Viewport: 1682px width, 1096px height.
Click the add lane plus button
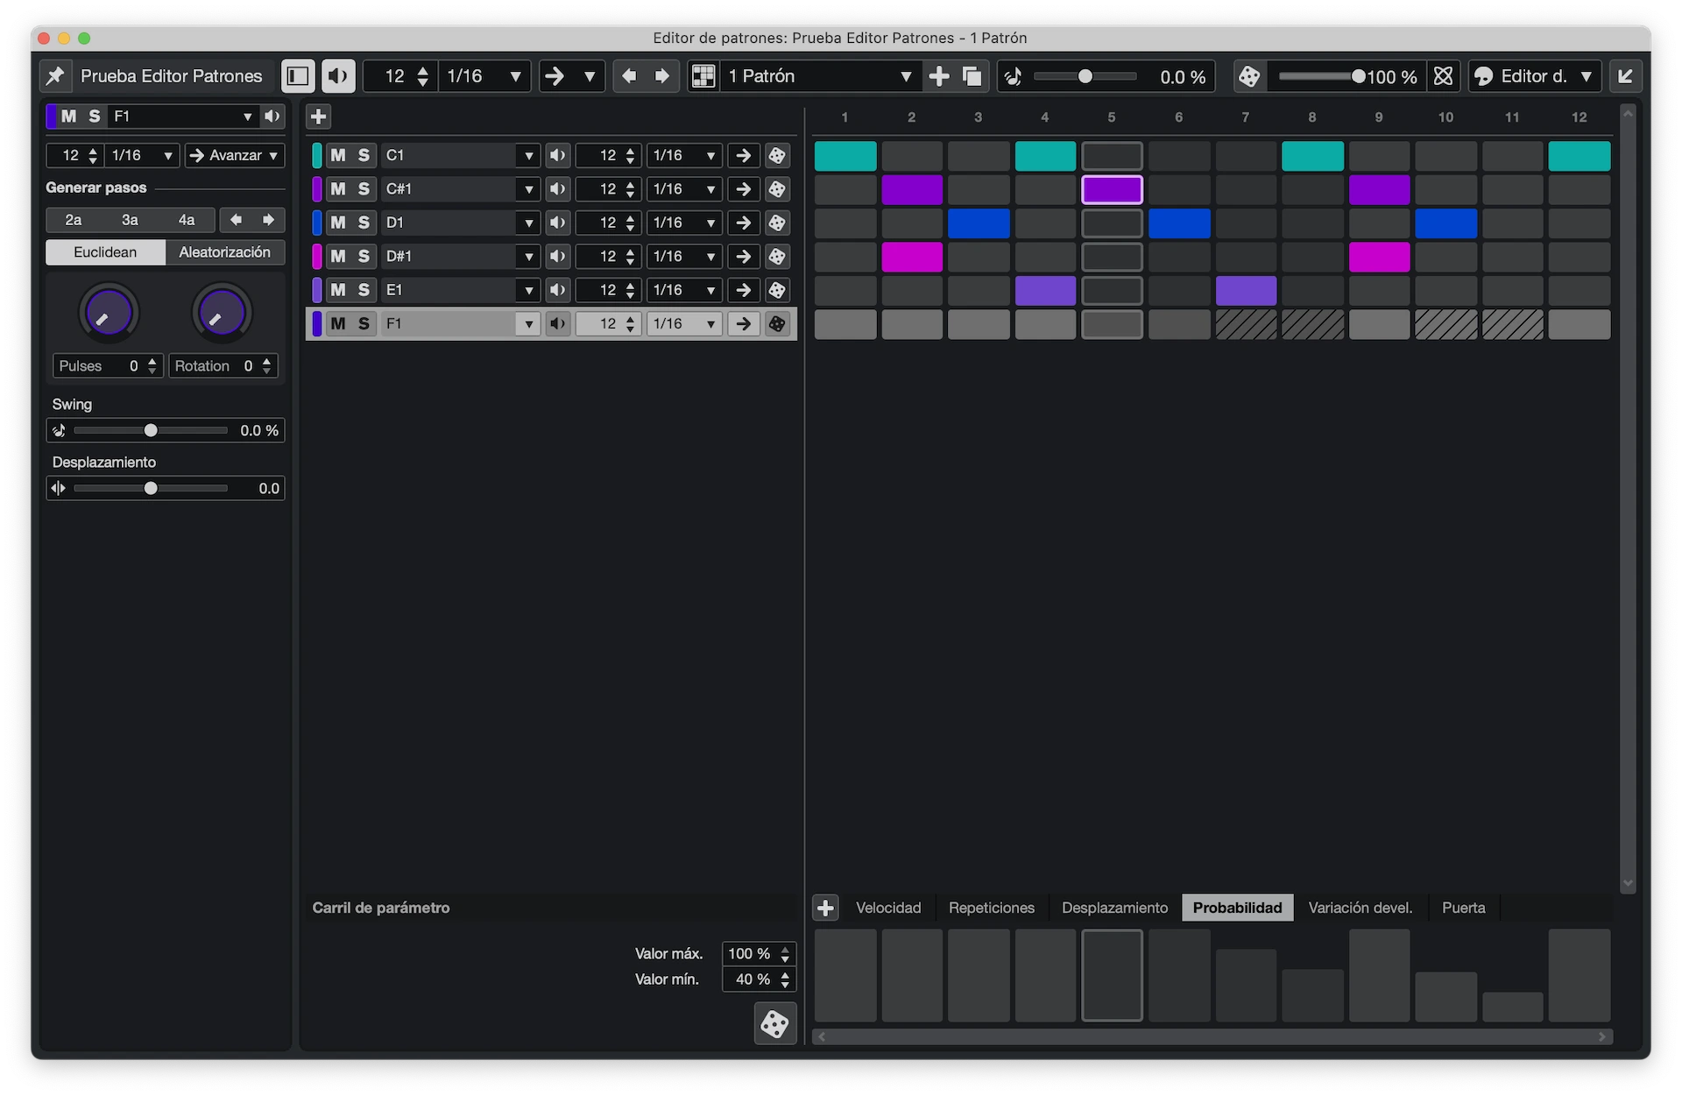click(319, 117)
